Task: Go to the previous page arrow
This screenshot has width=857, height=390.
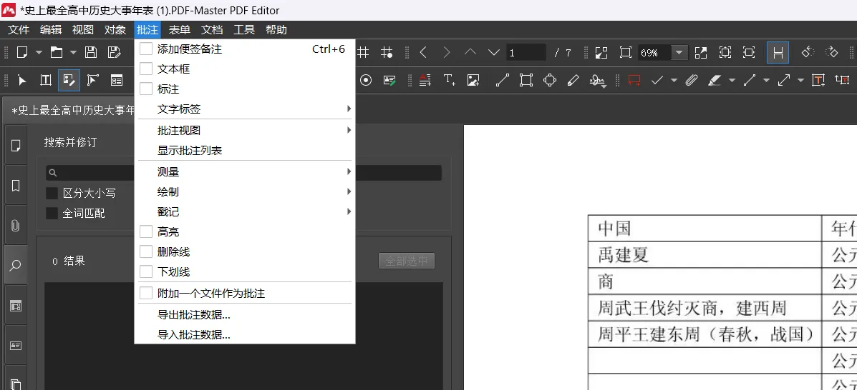Action: click(423, 52)
